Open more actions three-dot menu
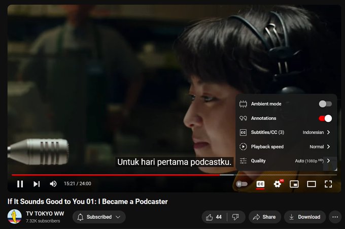This screenshot has width=345, height=229. (335, 217)
